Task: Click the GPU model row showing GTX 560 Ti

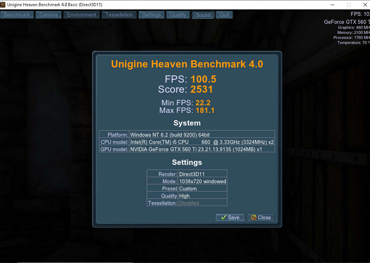Action: pos(187,149)
